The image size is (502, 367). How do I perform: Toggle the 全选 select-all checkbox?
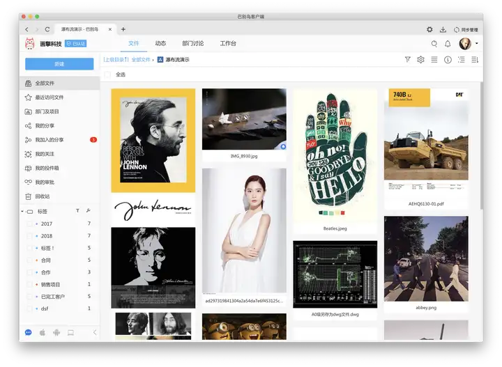click(108, 75)
